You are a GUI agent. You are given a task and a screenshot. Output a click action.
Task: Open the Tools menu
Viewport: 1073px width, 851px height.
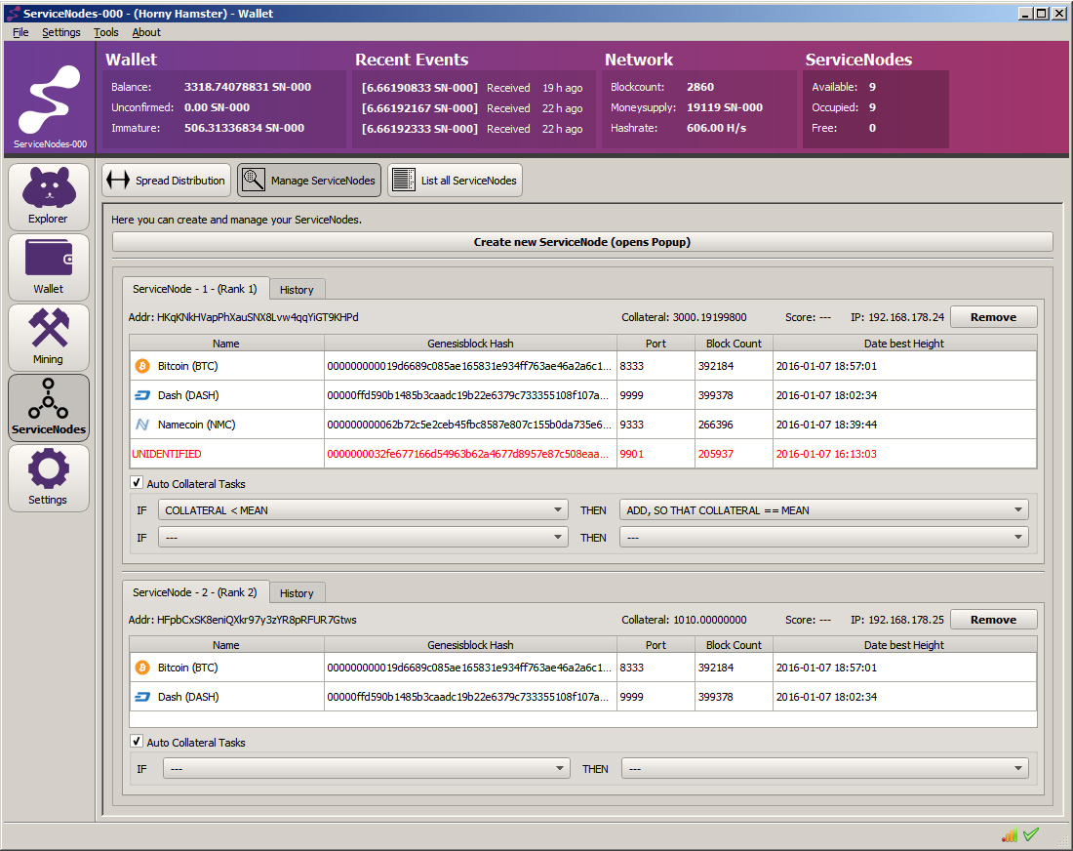tap(106, 32)
